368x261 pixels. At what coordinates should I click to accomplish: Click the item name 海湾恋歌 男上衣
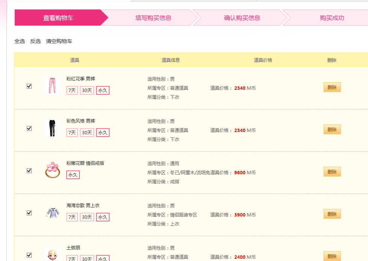[83, 206]
